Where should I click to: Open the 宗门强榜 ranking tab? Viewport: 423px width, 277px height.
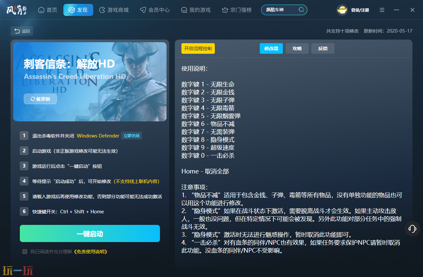click(237, 10)
